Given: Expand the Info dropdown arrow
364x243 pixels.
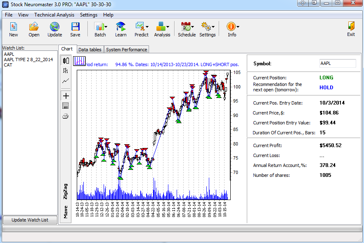Looking at the screenshot, I should point(238,27).
